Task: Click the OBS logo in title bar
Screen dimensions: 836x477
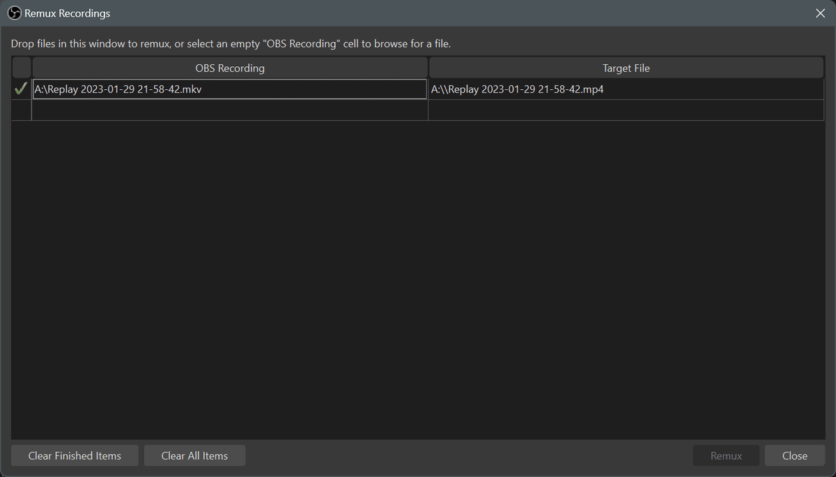Action: coord(15,13)
